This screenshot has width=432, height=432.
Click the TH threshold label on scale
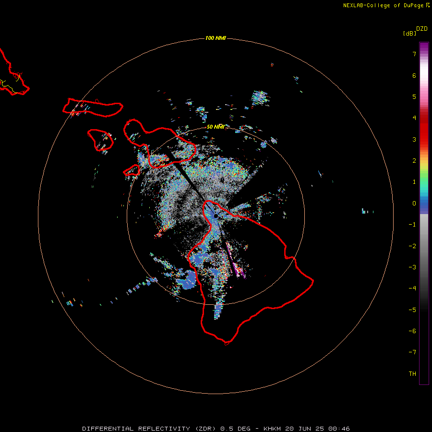tap(412, 374)
